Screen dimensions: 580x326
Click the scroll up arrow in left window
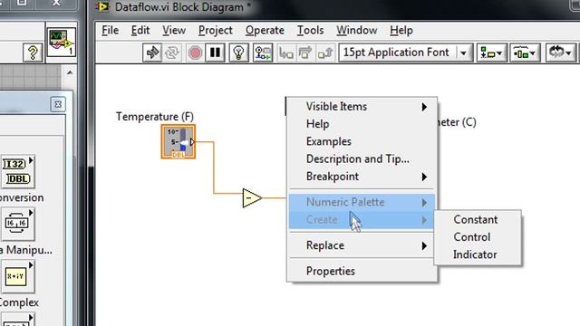point(70,72)
